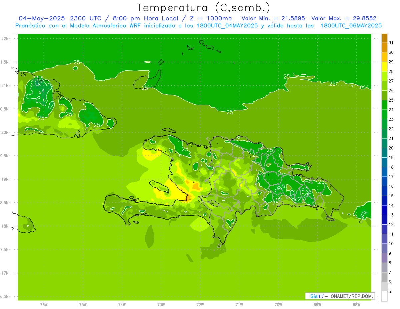
Task: Click the orange colorbar swatch between 30 and 31
Action: 384,47
